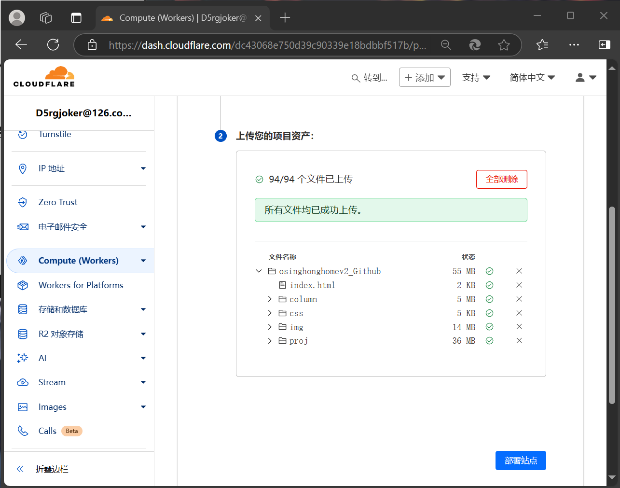Click the Zero Trust shield icon
Screen dimensions: 620x488
(23, 202)
